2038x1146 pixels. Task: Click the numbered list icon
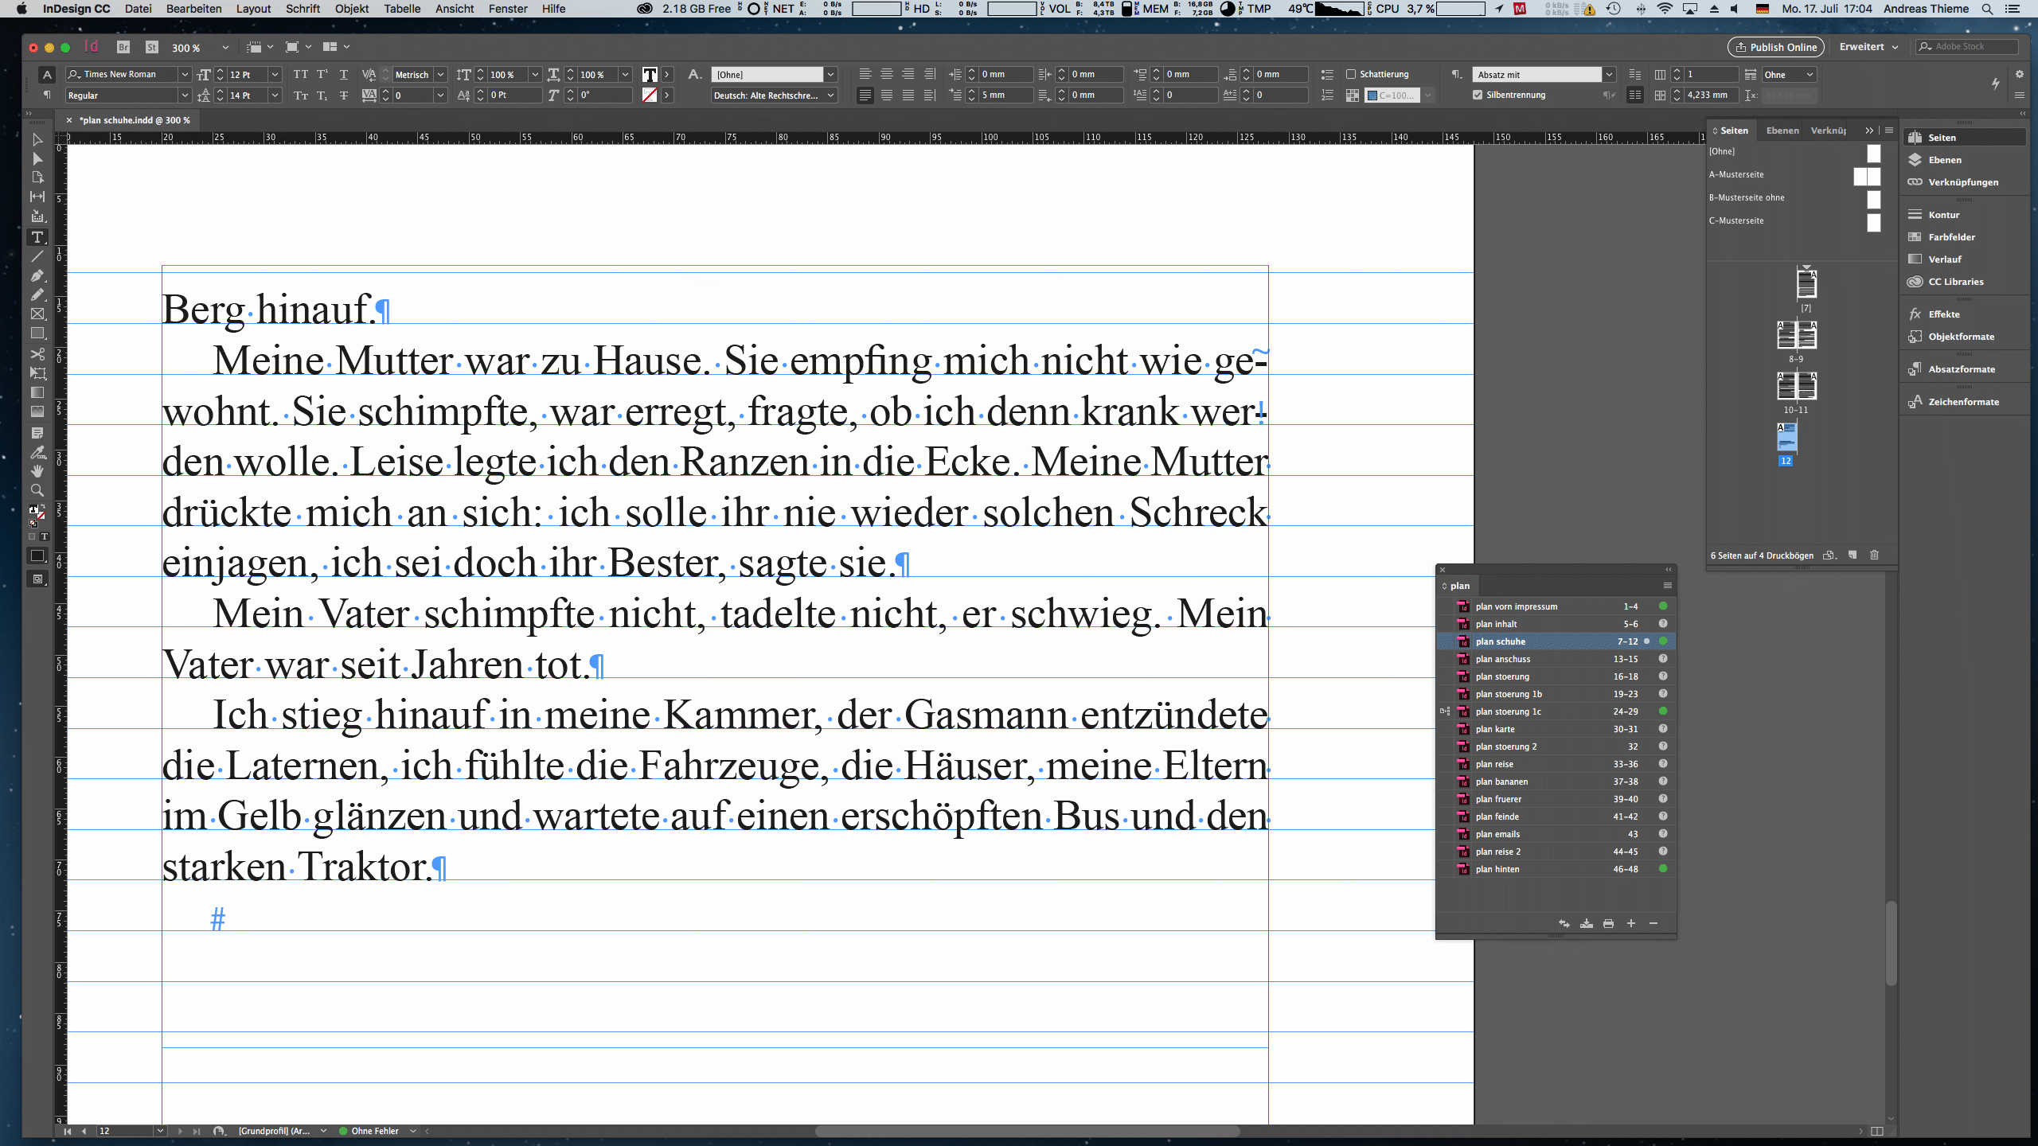1327,95
